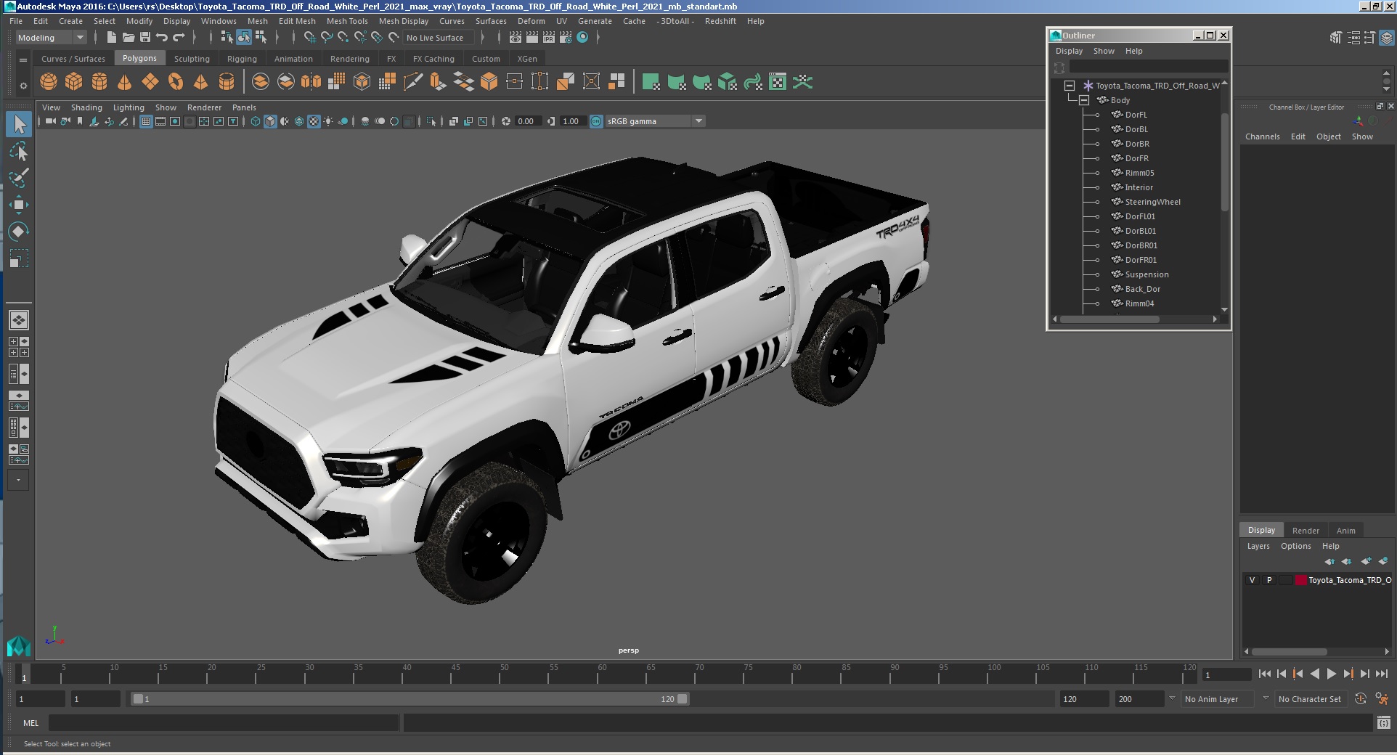Open the Modeling menu set dropdown
Screen dimensions: 1397x755
pyautogui.click(x=51, y=38)
